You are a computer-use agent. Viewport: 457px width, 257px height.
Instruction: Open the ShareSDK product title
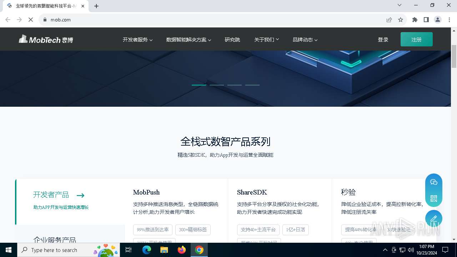(252, 192)
